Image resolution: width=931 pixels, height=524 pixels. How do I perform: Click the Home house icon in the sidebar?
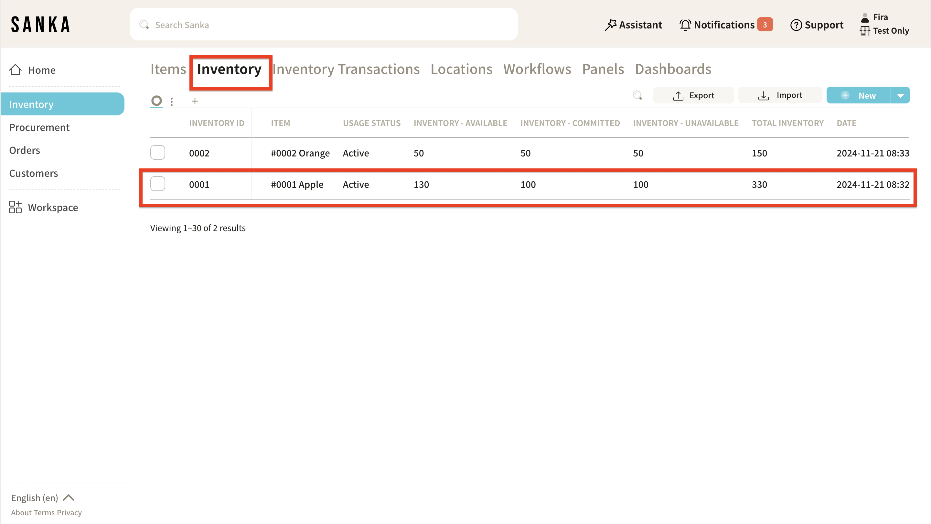(x=15, y=70)
